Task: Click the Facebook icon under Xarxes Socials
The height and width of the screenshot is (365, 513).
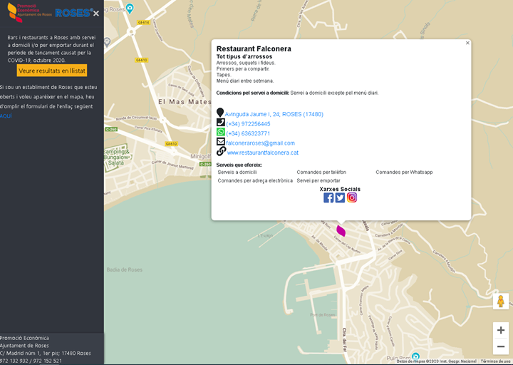Action: coord(328,197)
